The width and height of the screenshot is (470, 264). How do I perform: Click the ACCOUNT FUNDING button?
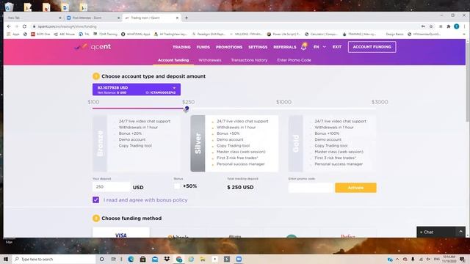pyautogui.click(x=372, y=47)
